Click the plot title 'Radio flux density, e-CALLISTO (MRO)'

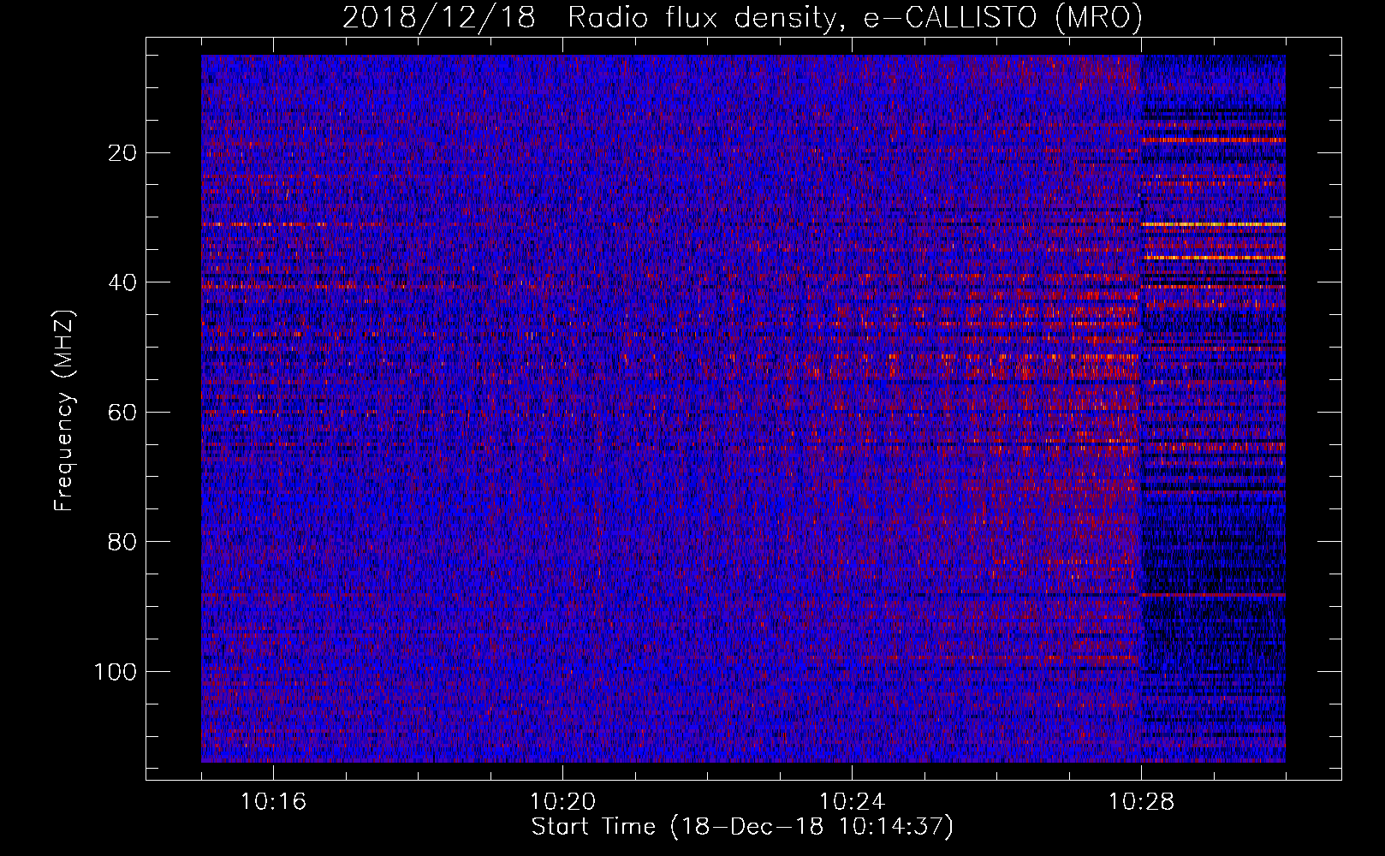point(854,17)
